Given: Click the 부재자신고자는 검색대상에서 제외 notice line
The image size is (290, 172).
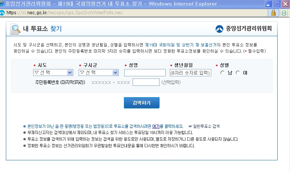Looking at the screenshot, I should click(110, 133).
